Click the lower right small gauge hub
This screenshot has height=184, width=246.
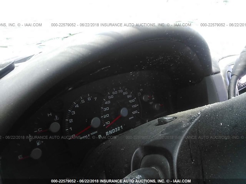coord(157,107)
